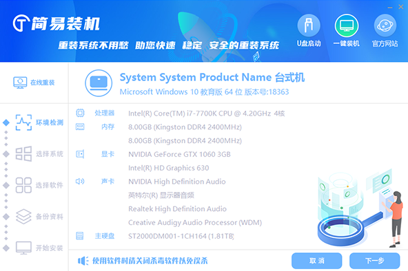Image resolution: width=408 pixels, height=271 pixels.
Task: Select the 环境检测 pulse icon
Action: pos(23,122)
